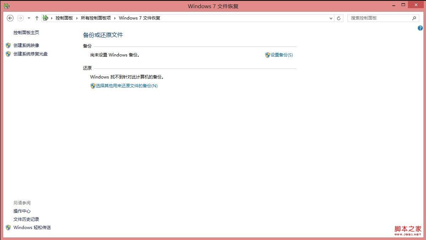Image resolution: width=426 pixels, height=240 pixels.
Task: Close the Windows 7 文件恢复 window
Action: pos(416,5)
